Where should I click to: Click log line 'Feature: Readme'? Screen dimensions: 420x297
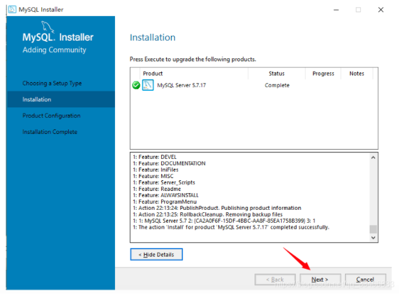click(157, 189)
